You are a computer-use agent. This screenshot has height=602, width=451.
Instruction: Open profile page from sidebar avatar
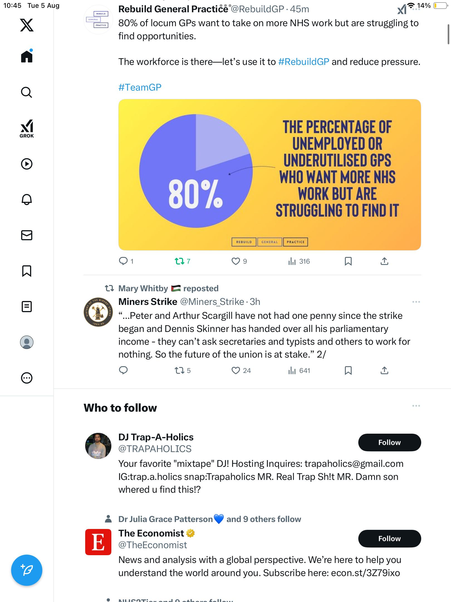click(x=27, y=342)
